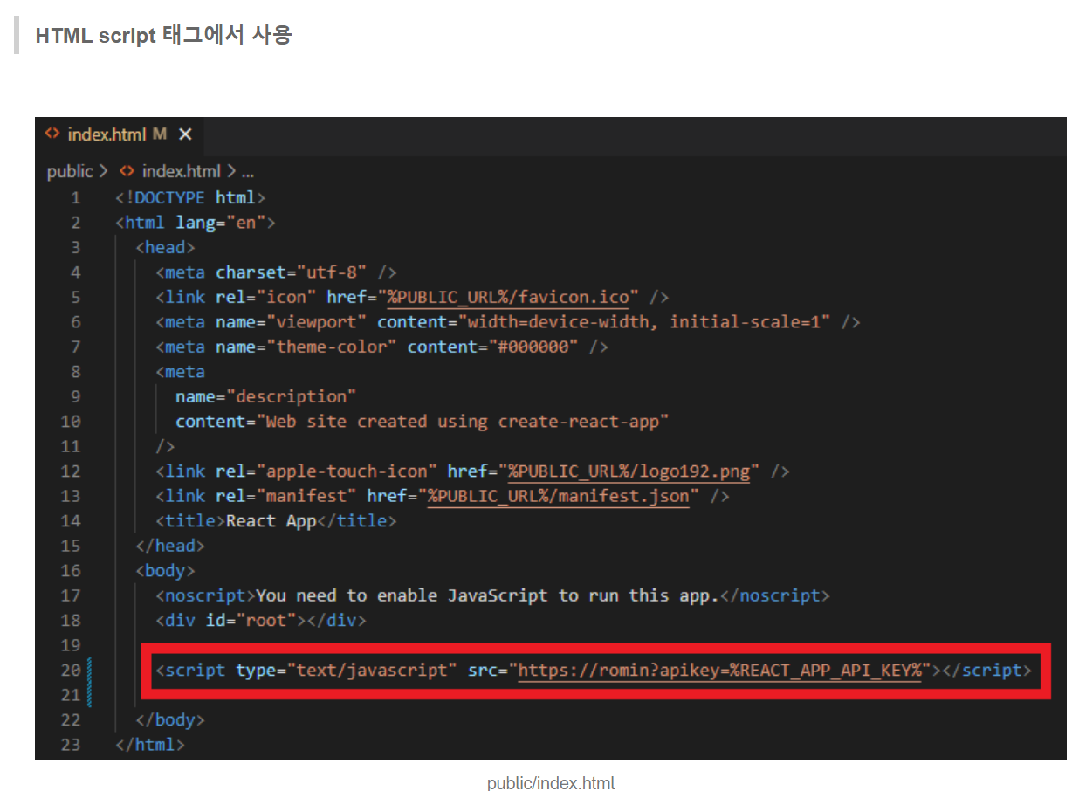Click the closing </html> tag
This screenshot has width=1079, height=791.
[150, 745]
